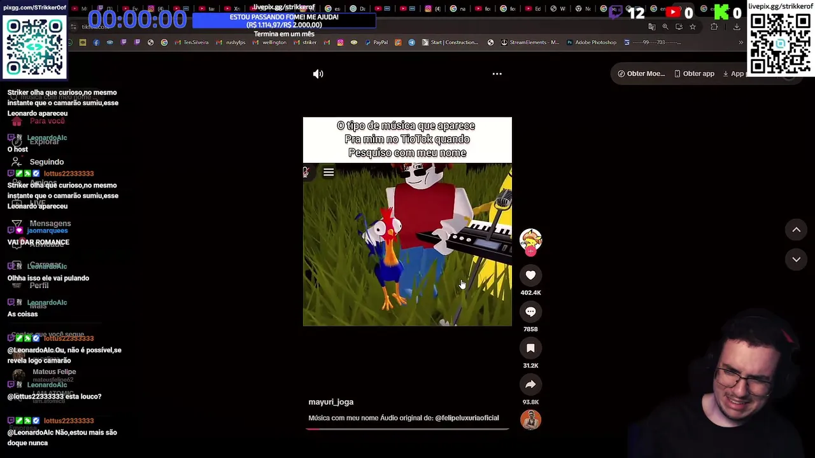Open the StreamElements bookmark

530,43
